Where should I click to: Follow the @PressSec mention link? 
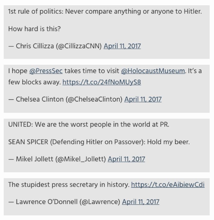pyautogui.click(x=46, y=71)
